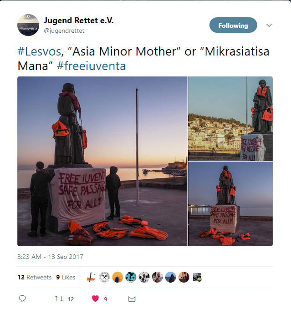Open the bottom-right statue photo
This screenshot has width=291, height=314.
[x=230, y=204]
